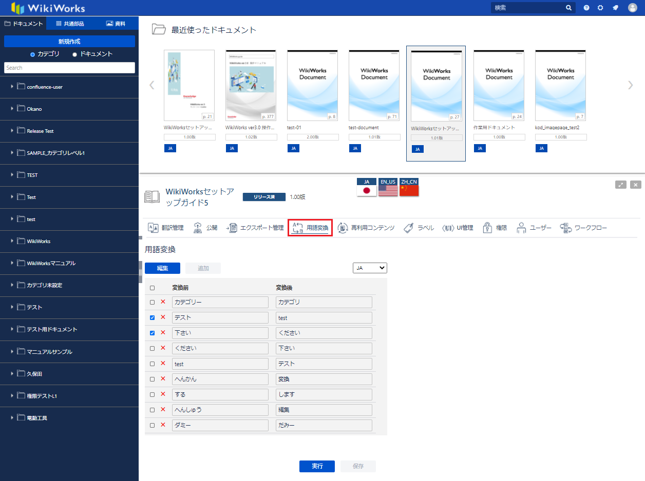This screenshot has height=481, width=645.
Task: Click the 新規作成 button
Action: (69, 42)
